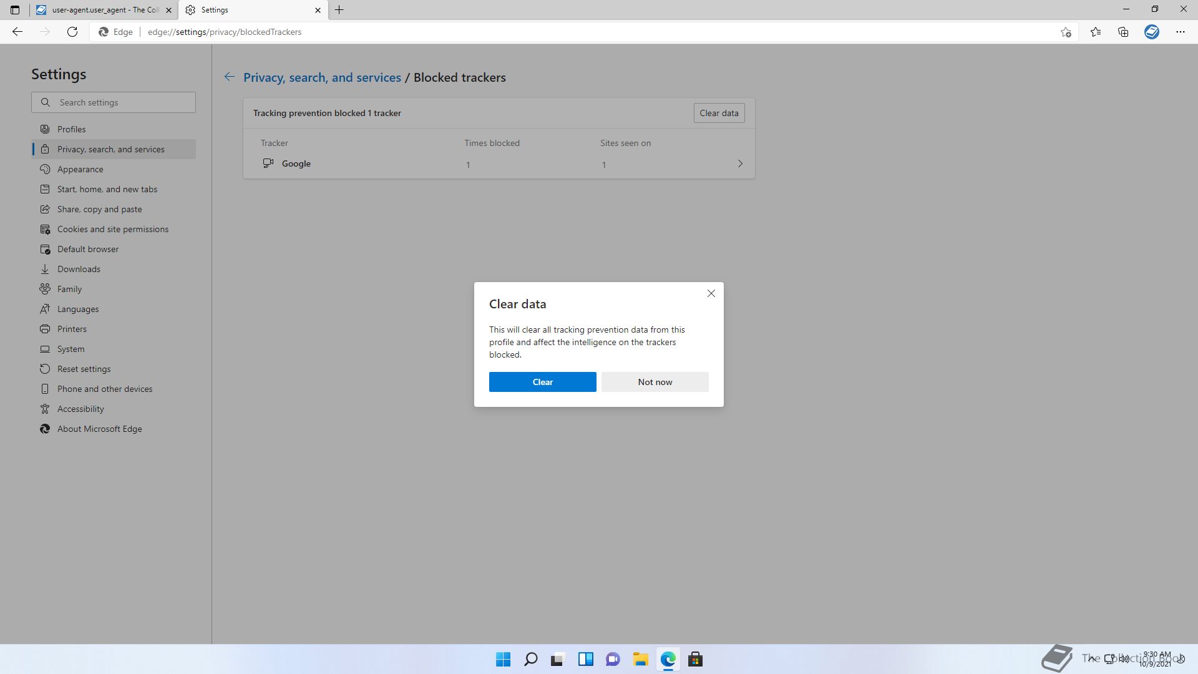The height and width of the screenshot is (674, 1198).
Task: Open Microsoft Store from taskbar
Action: coord(695,659)
